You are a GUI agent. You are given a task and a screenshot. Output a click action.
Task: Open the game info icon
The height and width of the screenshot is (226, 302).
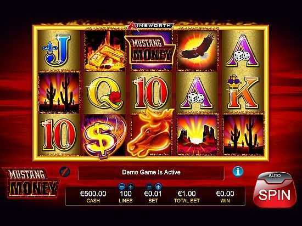(238, 171)
